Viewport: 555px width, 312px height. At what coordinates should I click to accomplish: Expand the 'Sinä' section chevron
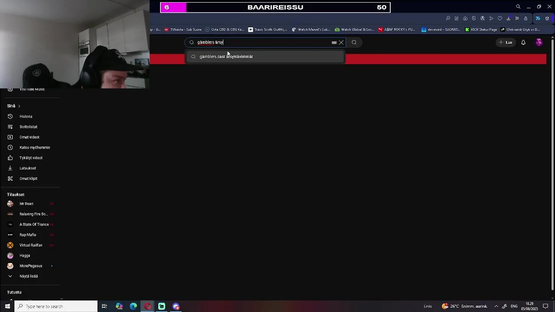(x=19, y=106)
